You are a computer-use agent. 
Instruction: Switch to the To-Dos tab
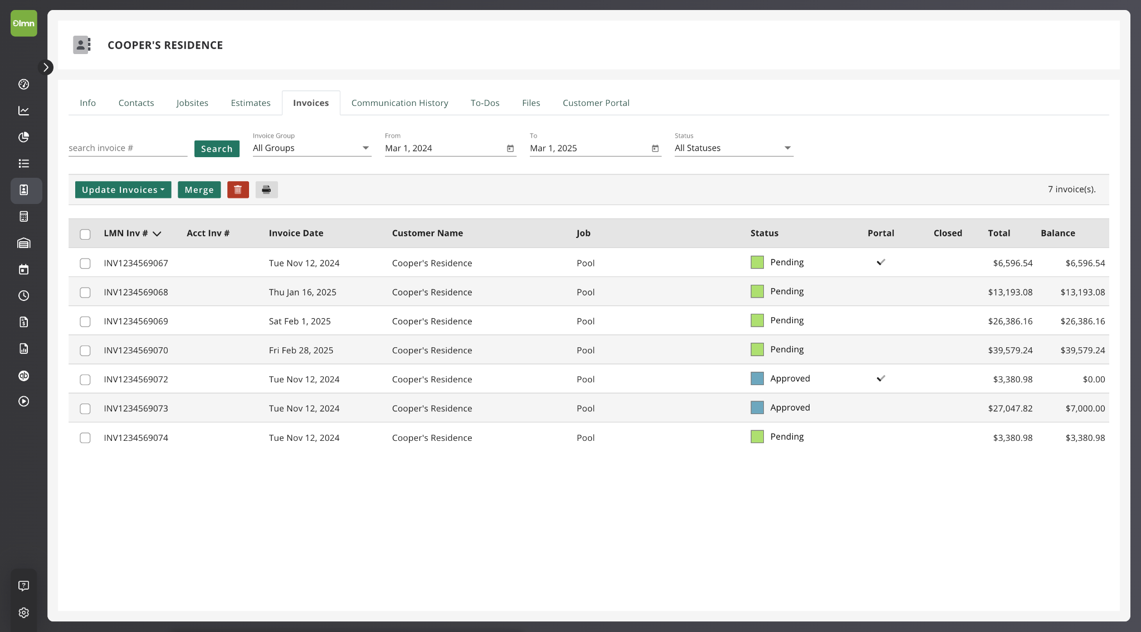click(x=485, y=103)
